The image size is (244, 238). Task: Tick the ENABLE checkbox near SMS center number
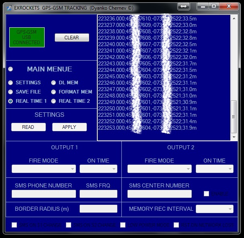(206, 194)
